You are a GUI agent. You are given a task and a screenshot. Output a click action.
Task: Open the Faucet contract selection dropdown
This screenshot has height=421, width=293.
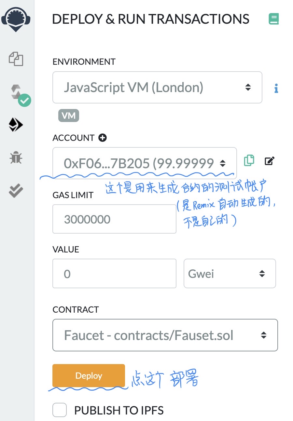click(x=165, y=335)
